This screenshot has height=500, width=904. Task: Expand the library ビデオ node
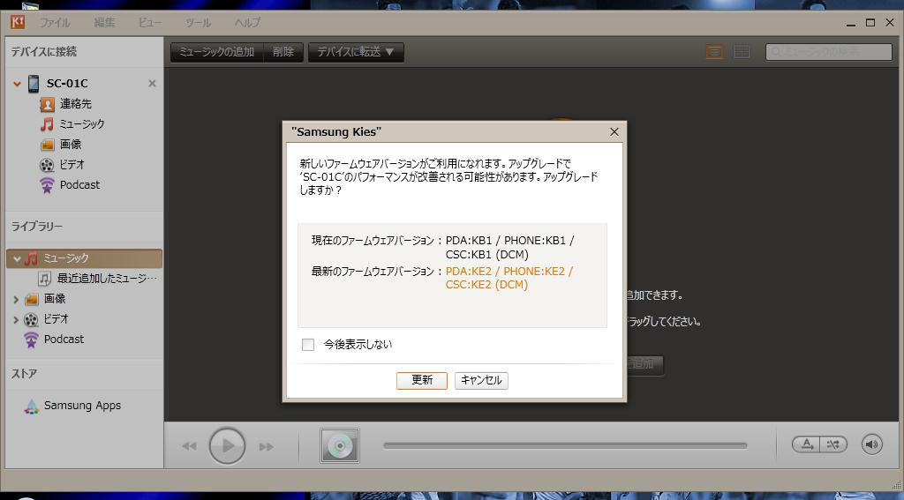16,320
